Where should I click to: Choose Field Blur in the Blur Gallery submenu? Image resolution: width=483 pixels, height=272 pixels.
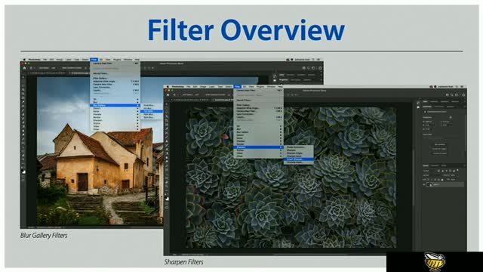tap(152, 106)
